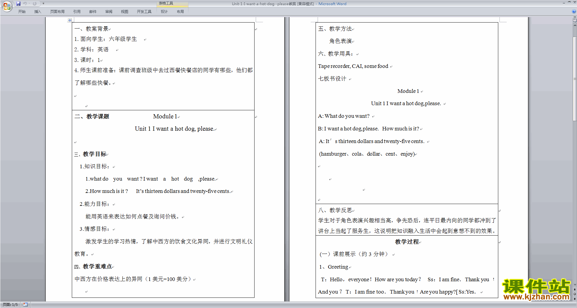Click 'Unit 1 I want a hot dog, please.' on left page
Image resolution: width=577 pixels, height=308 pixels.
point(175,129)
